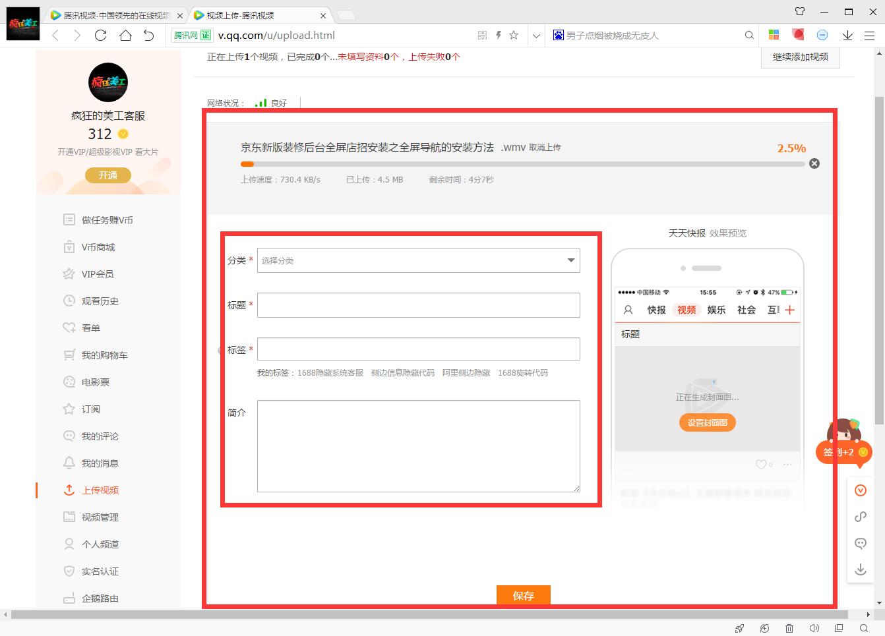Viewport: 885px width, 636px height.
Task: Click the user avatar 疯狂美工
Action: click(108, 82)
